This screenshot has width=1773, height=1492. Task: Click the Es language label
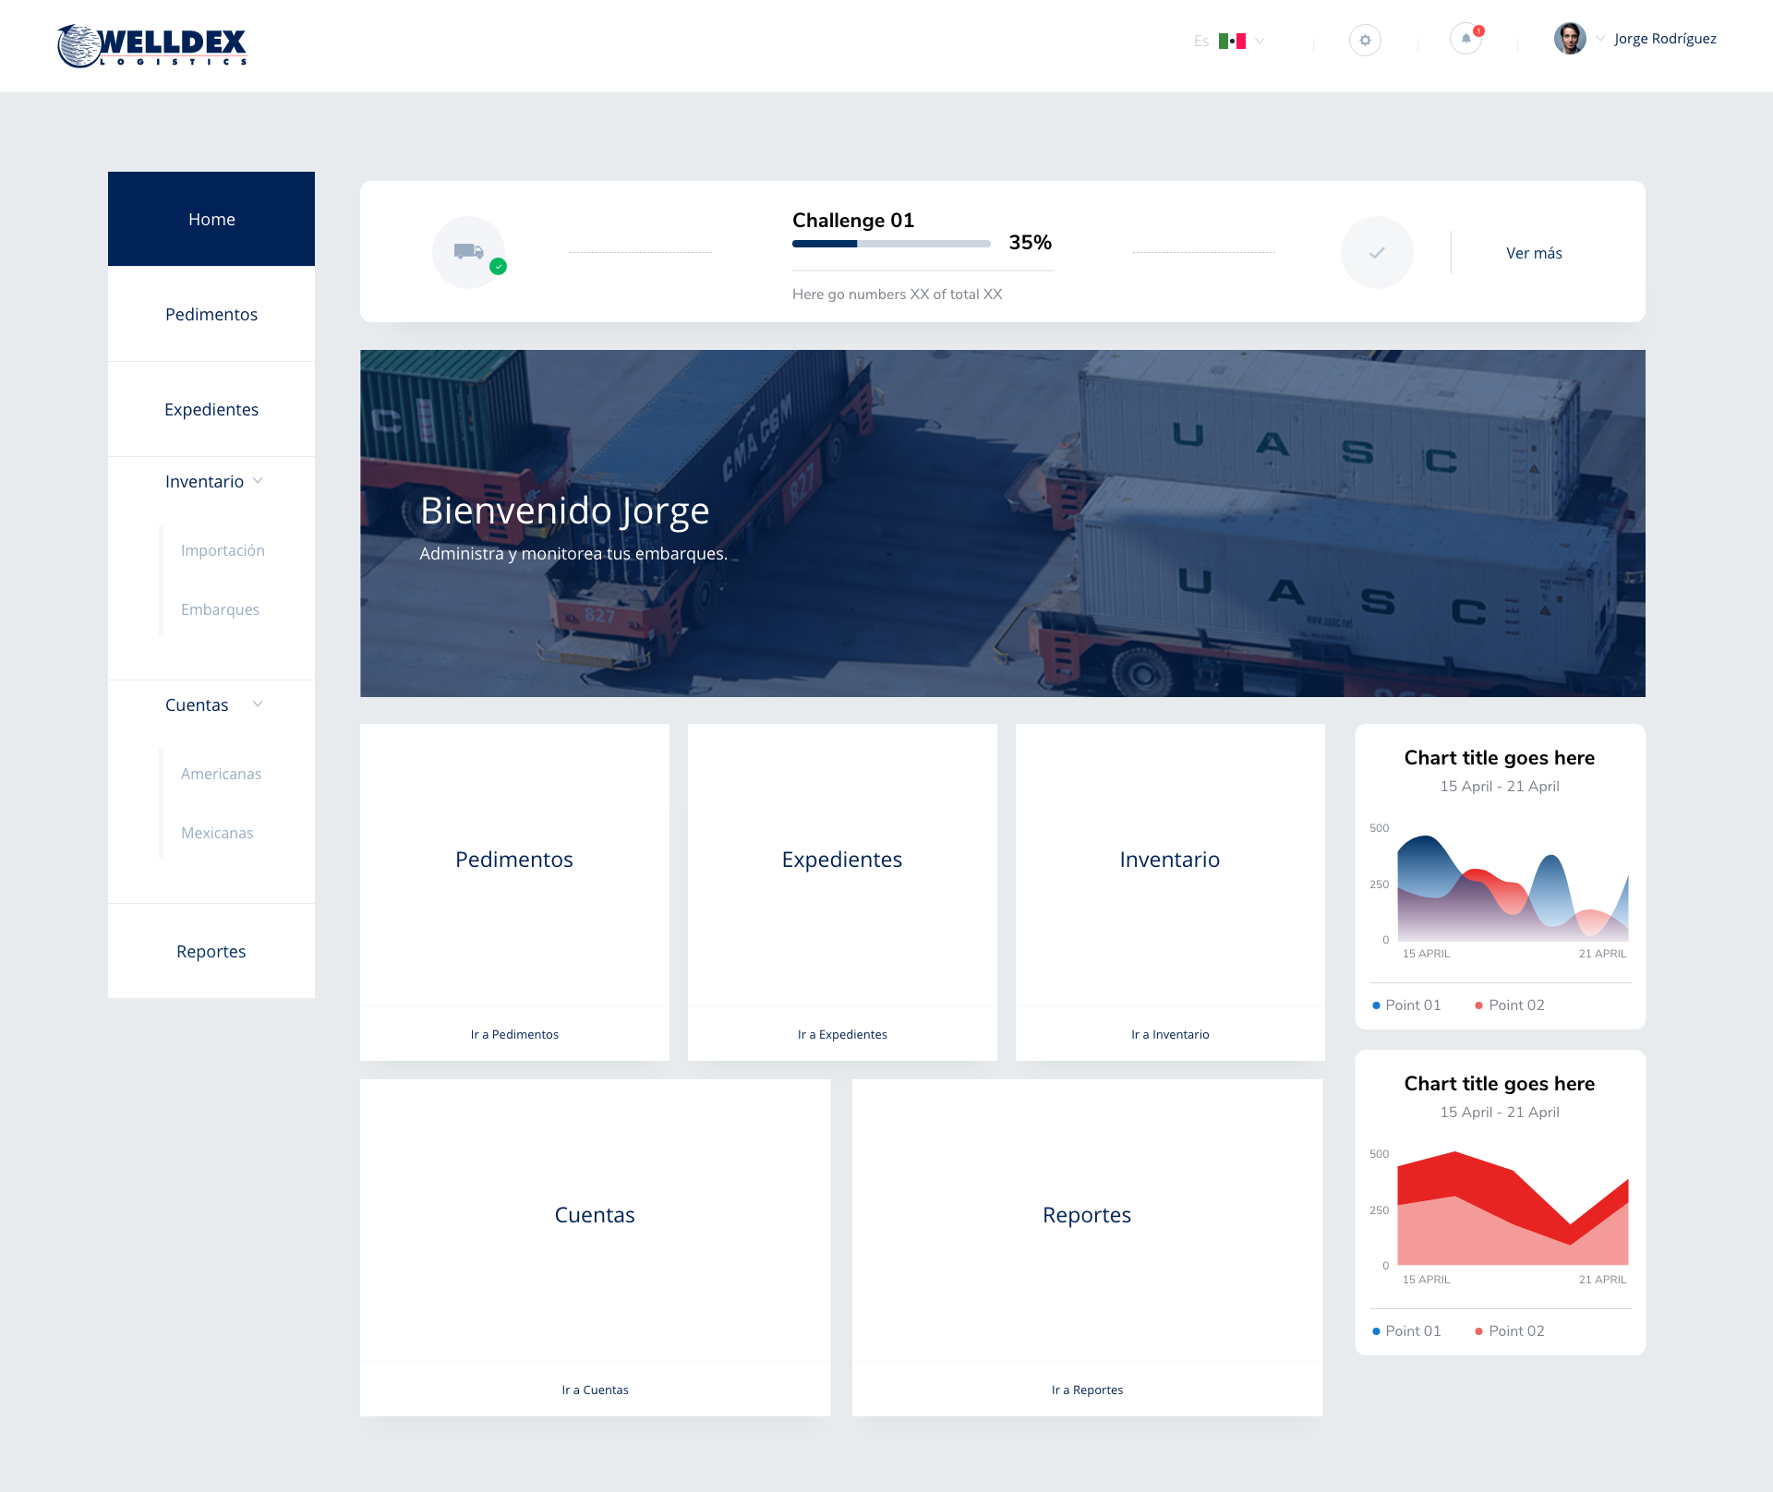tap(1201, 41)
